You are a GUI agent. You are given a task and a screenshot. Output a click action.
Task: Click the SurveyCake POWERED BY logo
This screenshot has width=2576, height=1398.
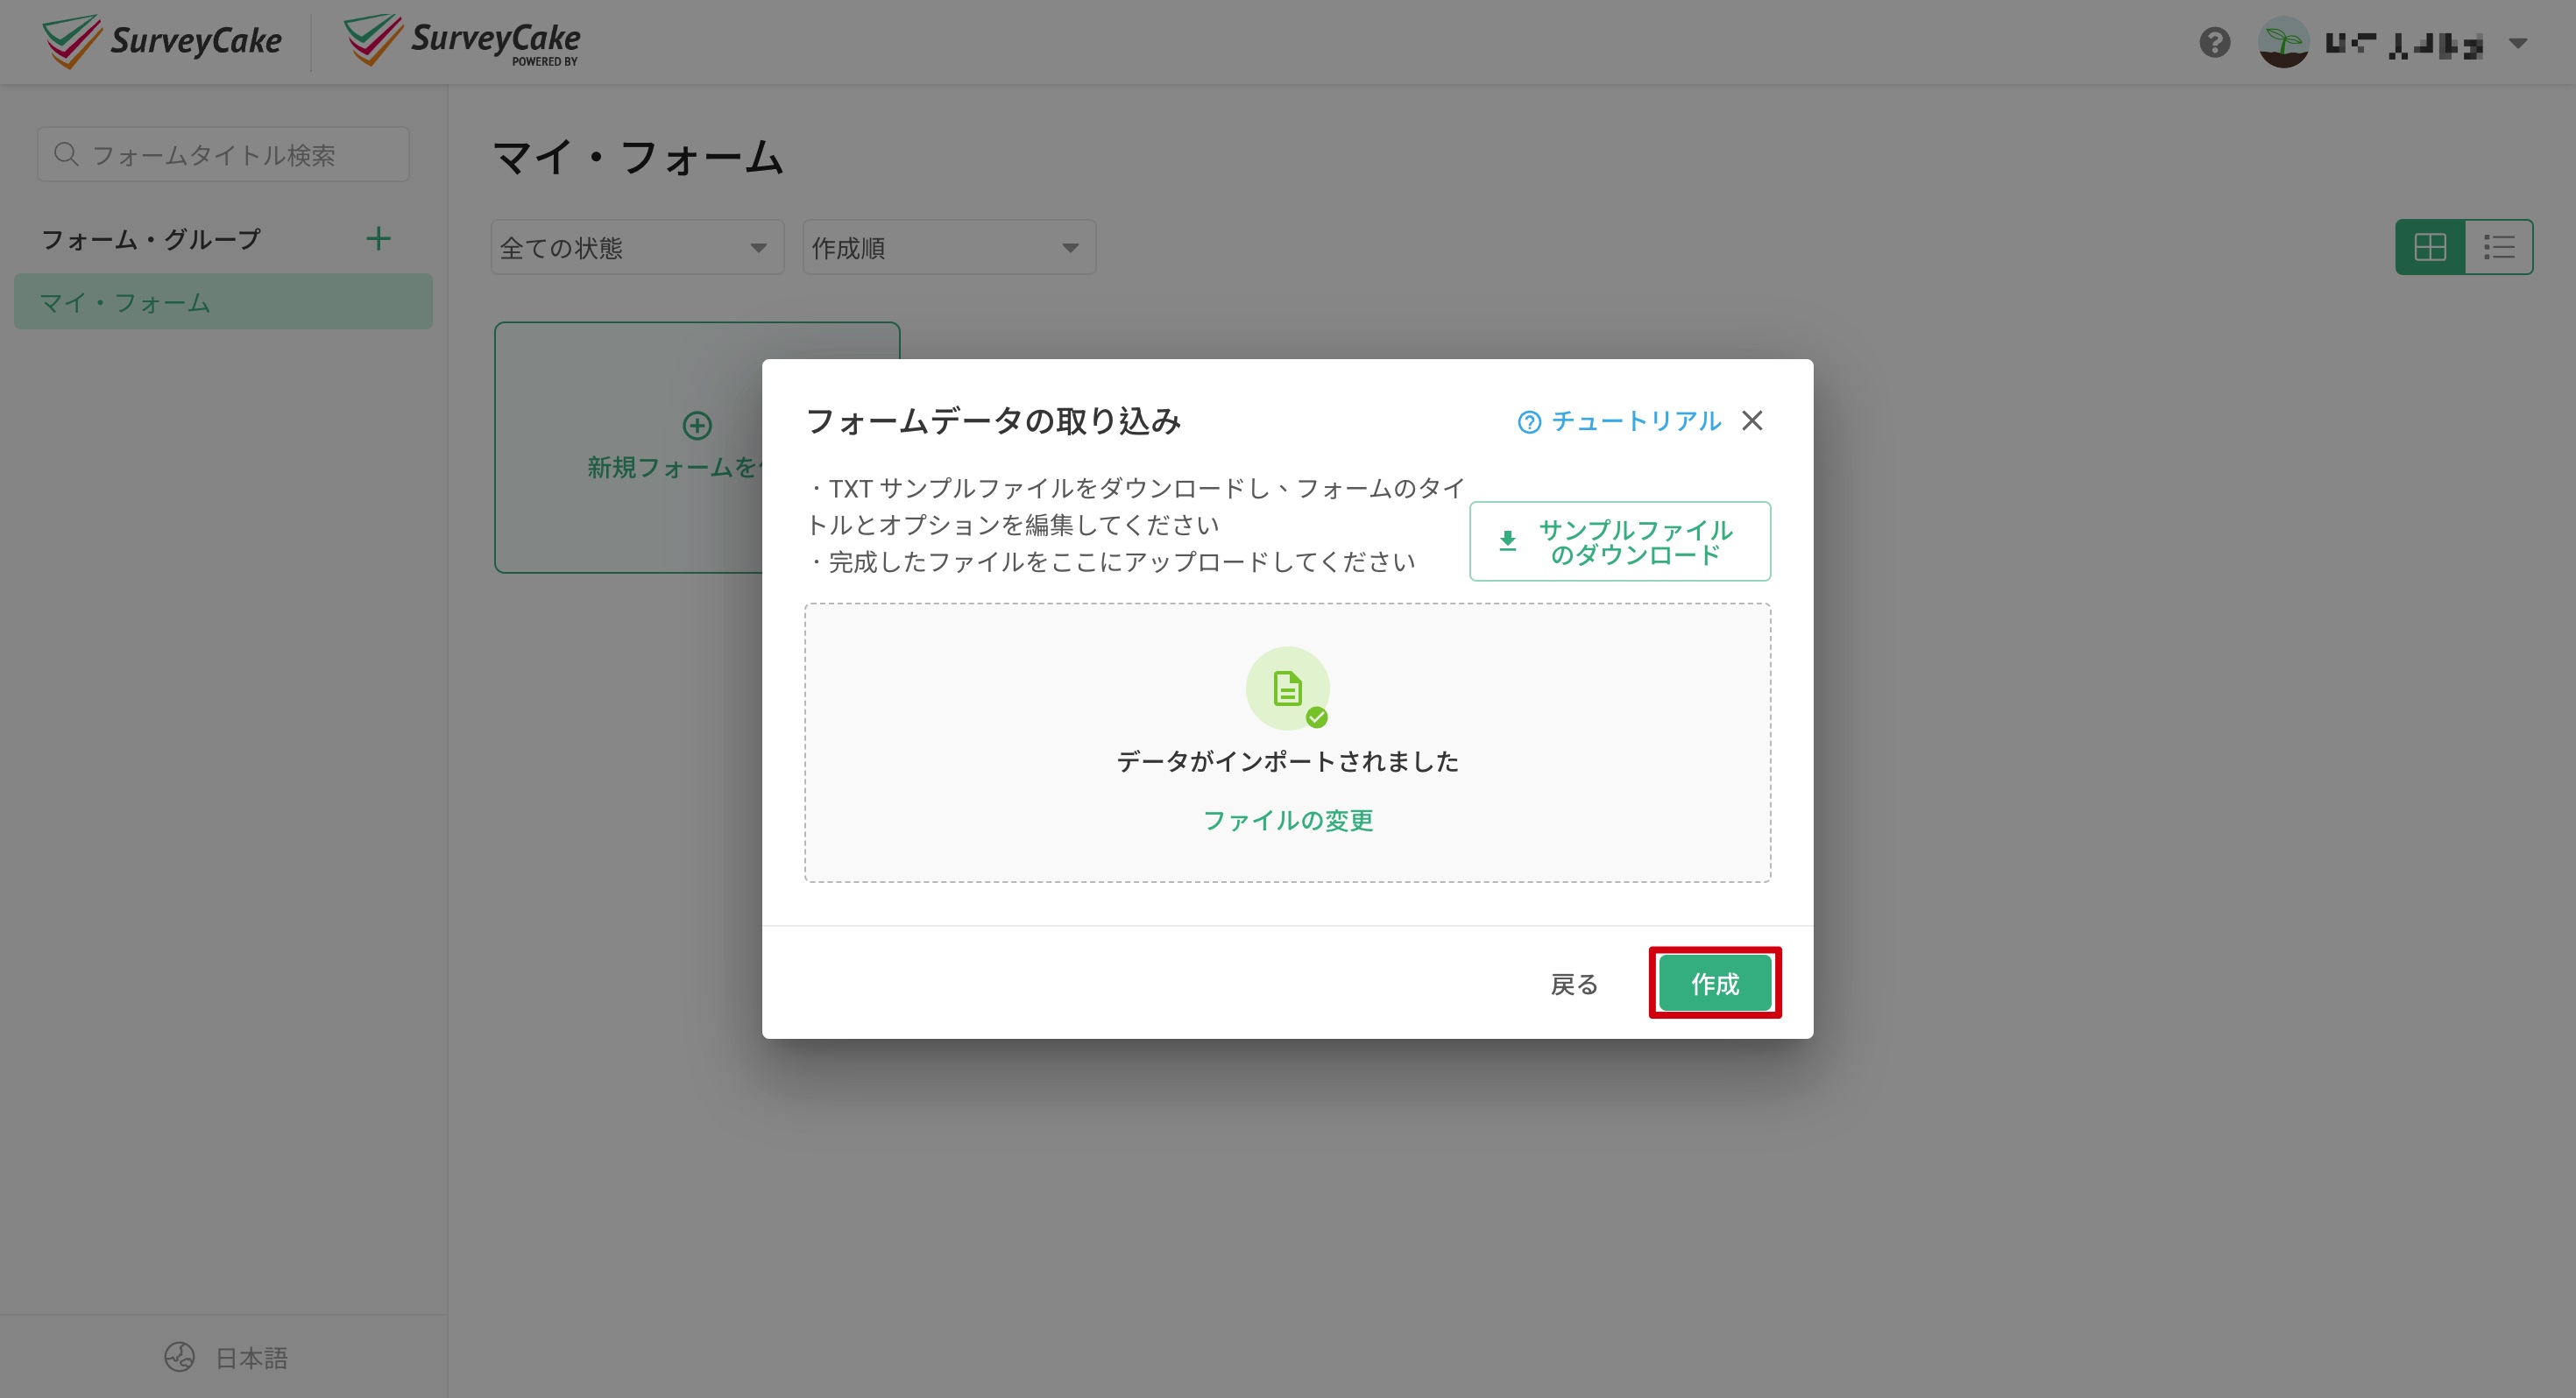(x=462, y=40)
